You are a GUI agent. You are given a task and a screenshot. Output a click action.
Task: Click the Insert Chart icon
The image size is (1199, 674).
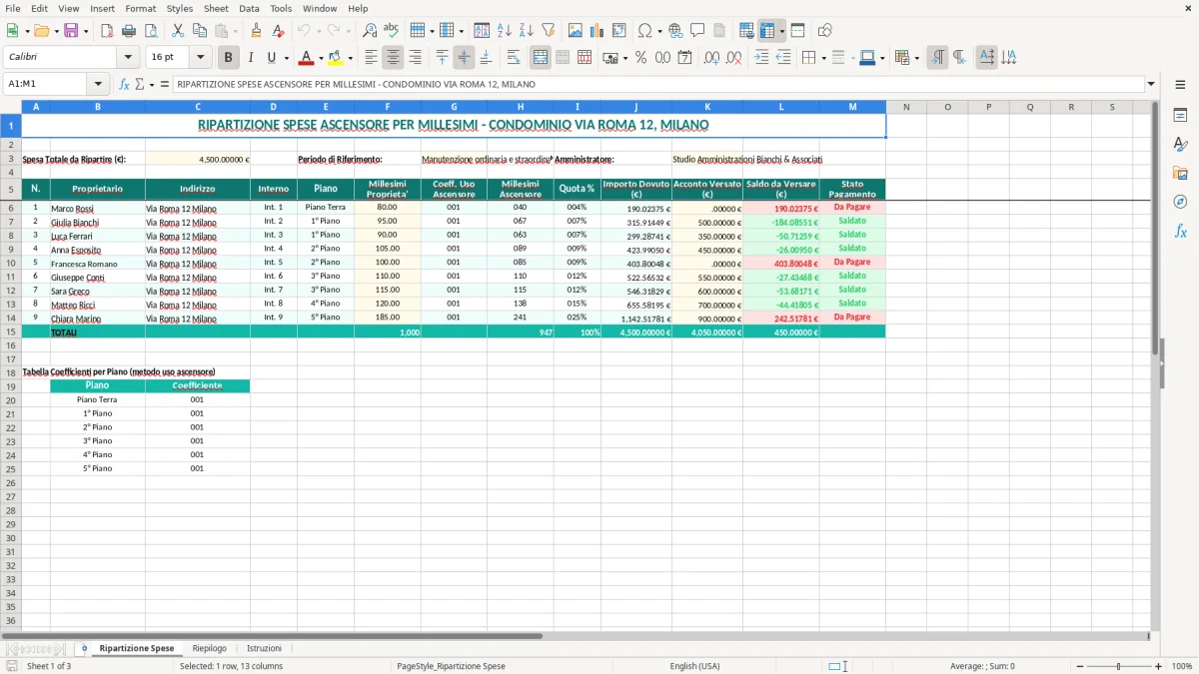click(x=598, y=31)
